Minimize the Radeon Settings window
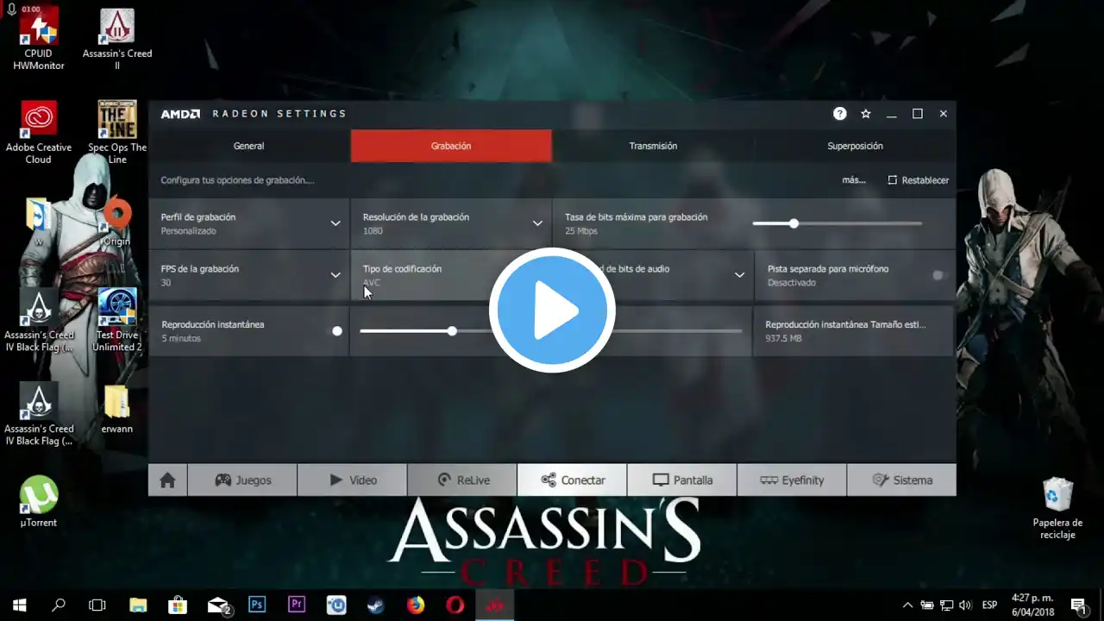The height and width of the screenshot is (621, 1104). point(892,114)
